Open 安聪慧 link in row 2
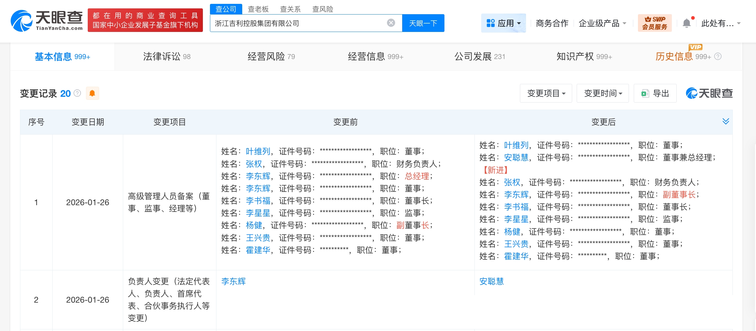756x331 pixels. point(491,281)
